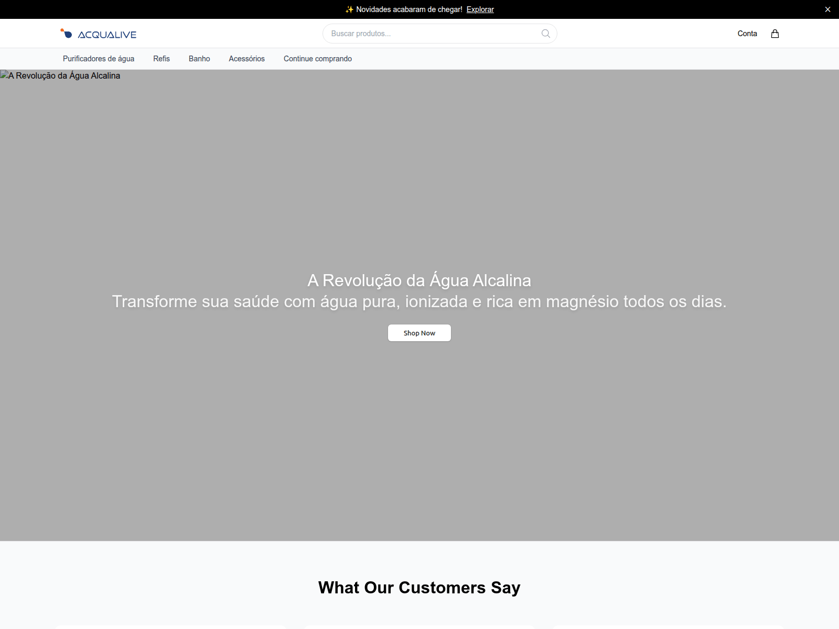The width and height of the screenshot is (839, 629).
Task: Select Acessórios in navigation
Action: coord(246,59)
